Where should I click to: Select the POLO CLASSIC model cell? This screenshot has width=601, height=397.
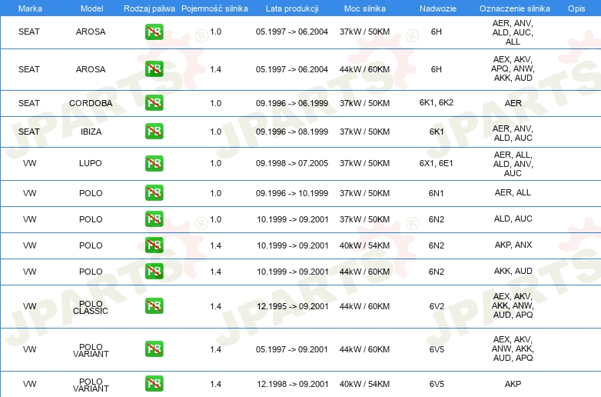pos(91,307)
